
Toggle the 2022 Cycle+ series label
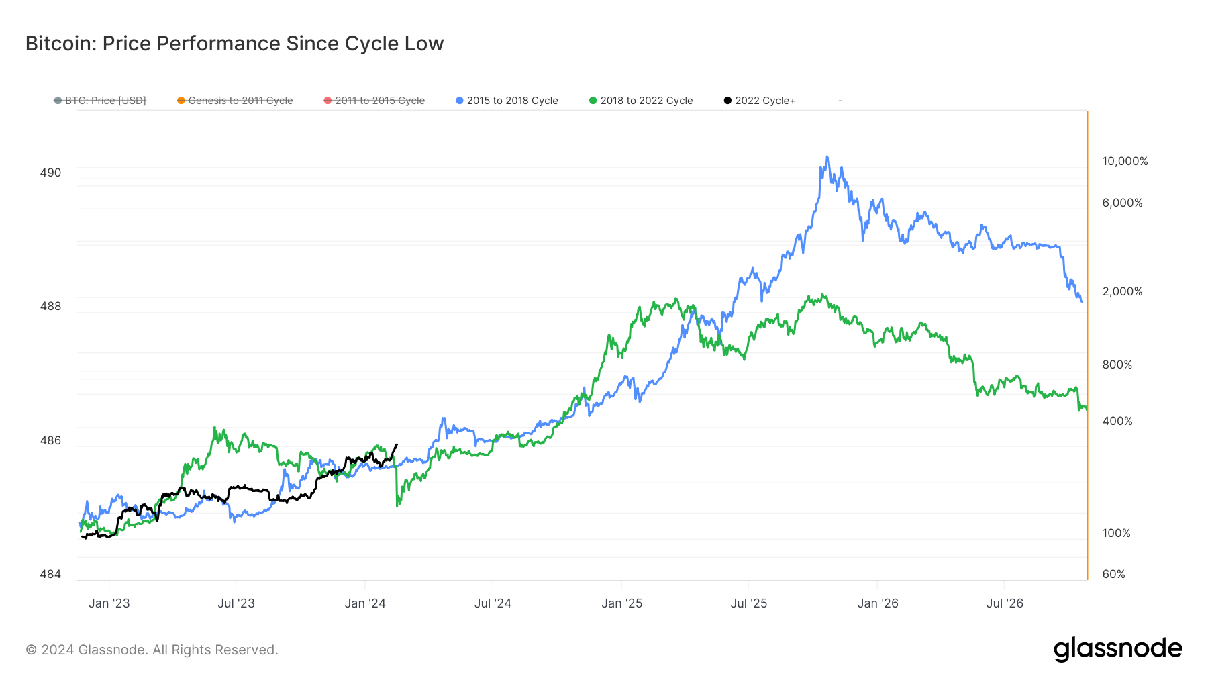(765, 101)
